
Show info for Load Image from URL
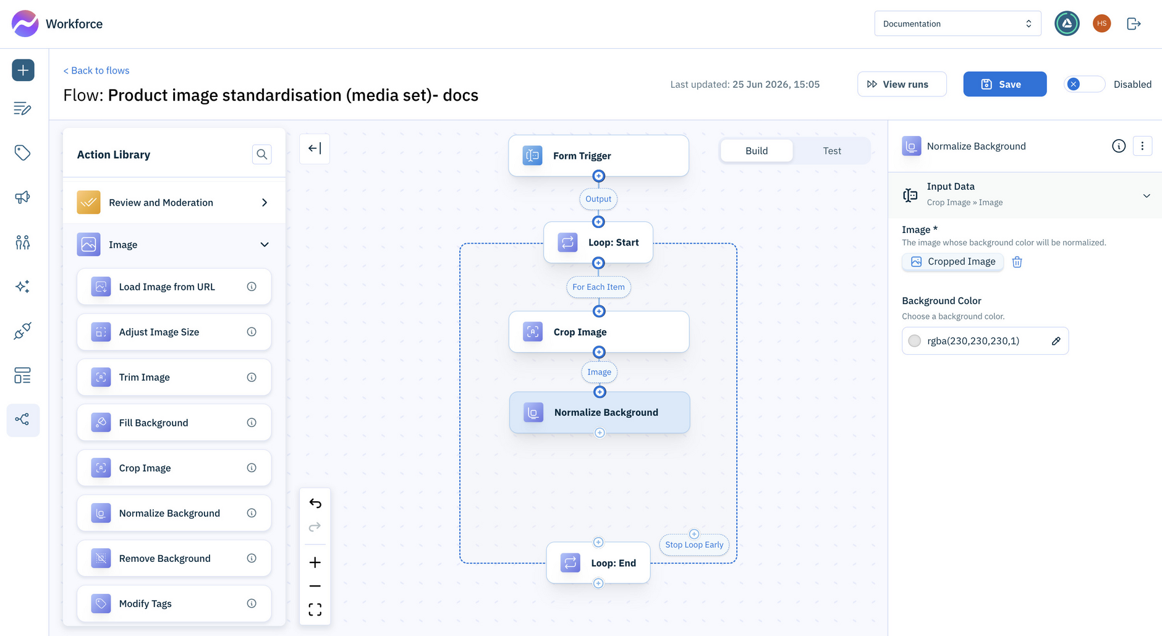point(252,287)
